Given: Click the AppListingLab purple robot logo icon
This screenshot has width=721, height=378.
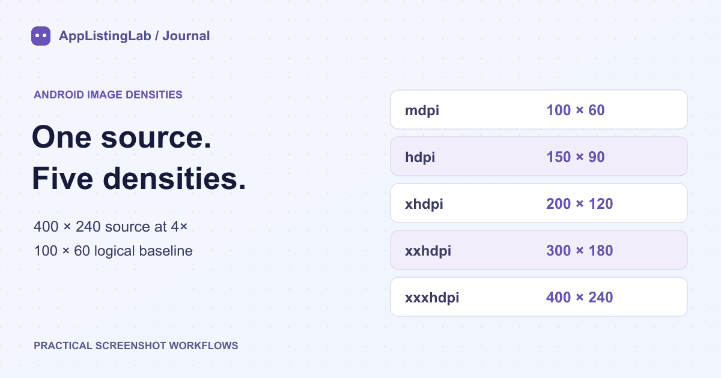Looking at the screenshot, I should pyautogui.click(x=41, y=36).
